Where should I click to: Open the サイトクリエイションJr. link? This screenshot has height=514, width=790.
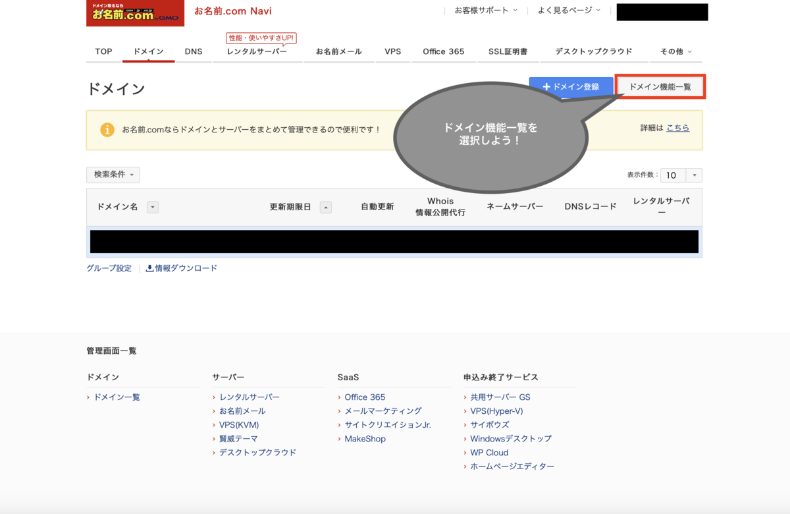[x=388, y=425]
